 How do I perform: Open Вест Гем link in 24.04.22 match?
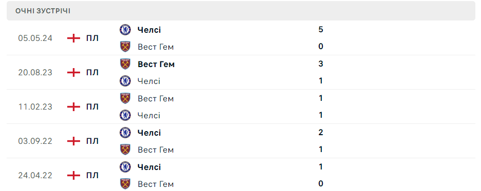[x=156, y=184]
